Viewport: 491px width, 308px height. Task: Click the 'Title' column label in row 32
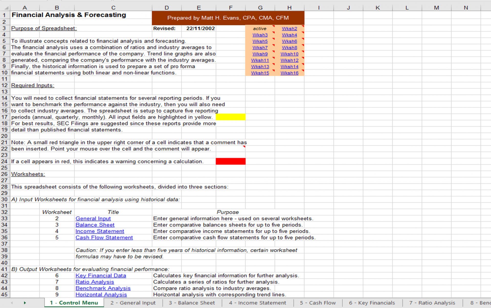(x=113, y=212)
